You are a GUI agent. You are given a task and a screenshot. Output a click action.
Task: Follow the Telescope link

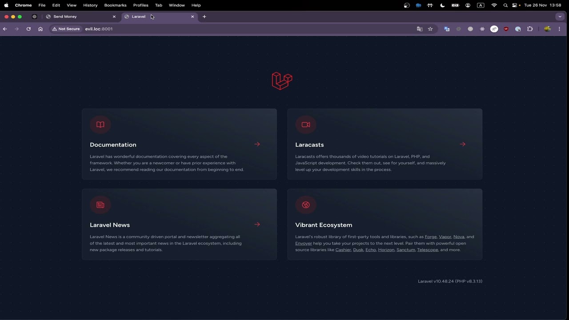pyautogui.click(x=428, y=250)
